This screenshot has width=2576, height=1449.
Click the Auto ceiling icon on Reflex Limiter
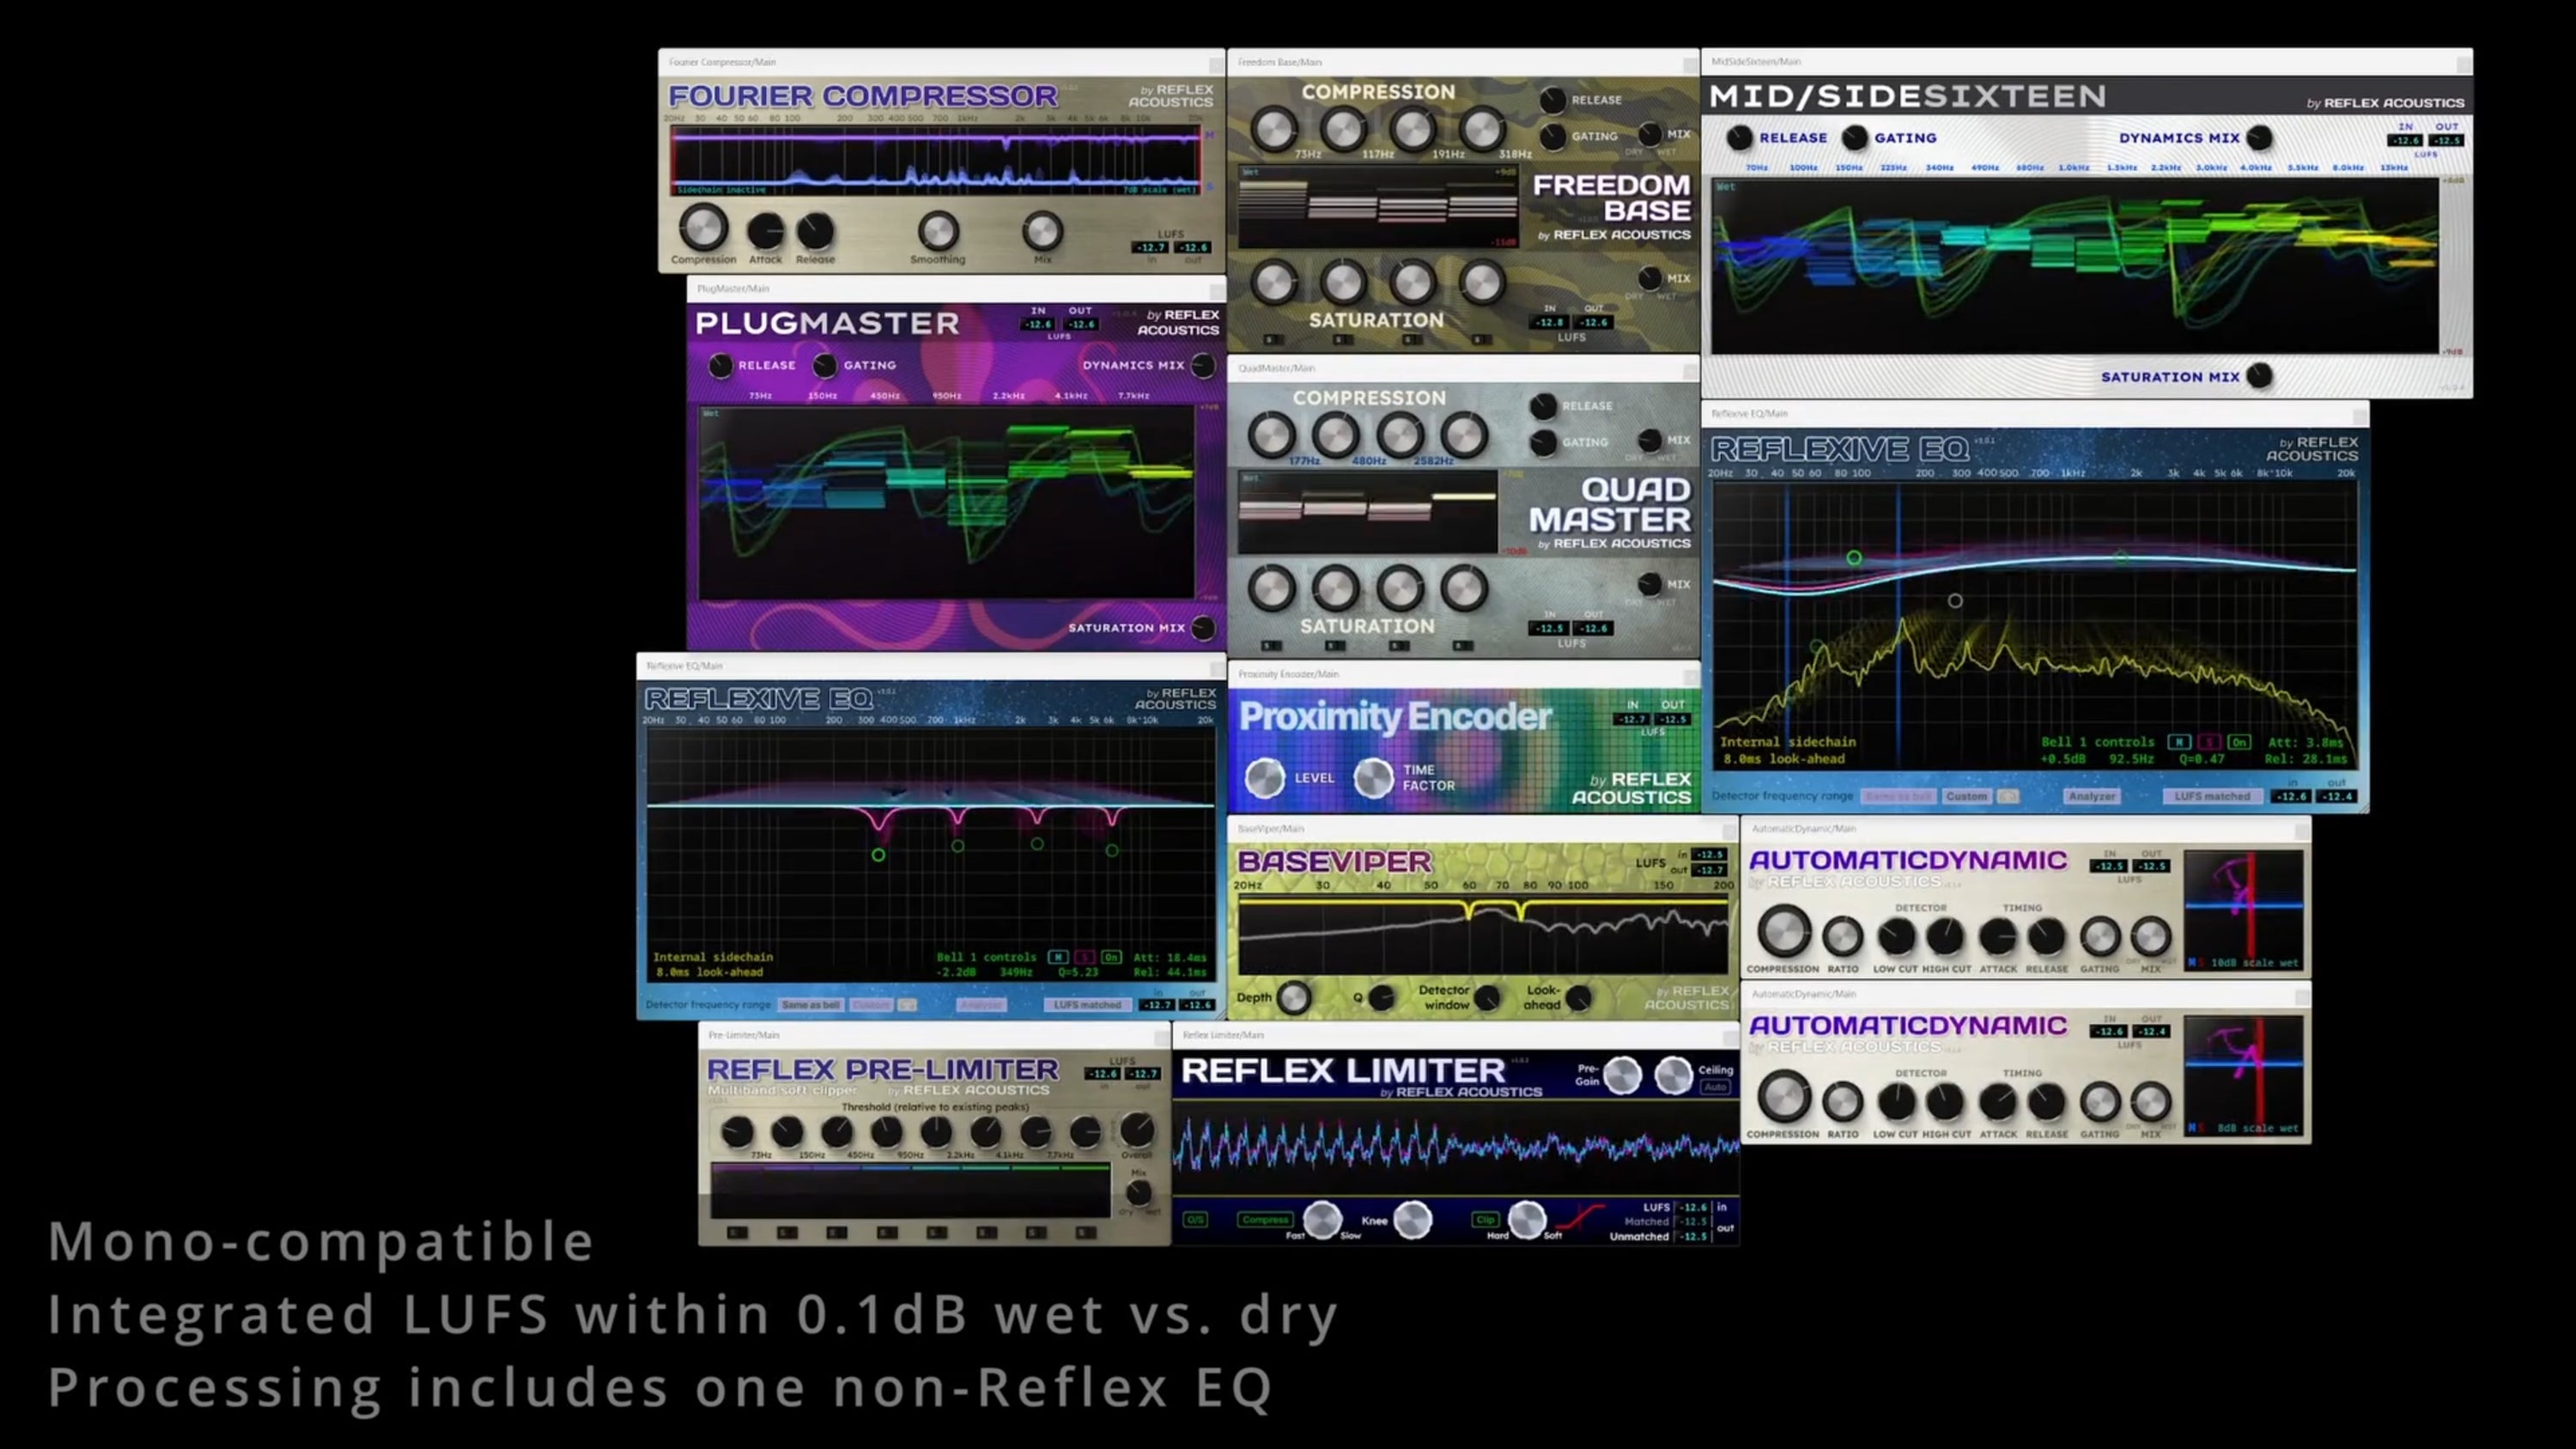(1716, 1087)
